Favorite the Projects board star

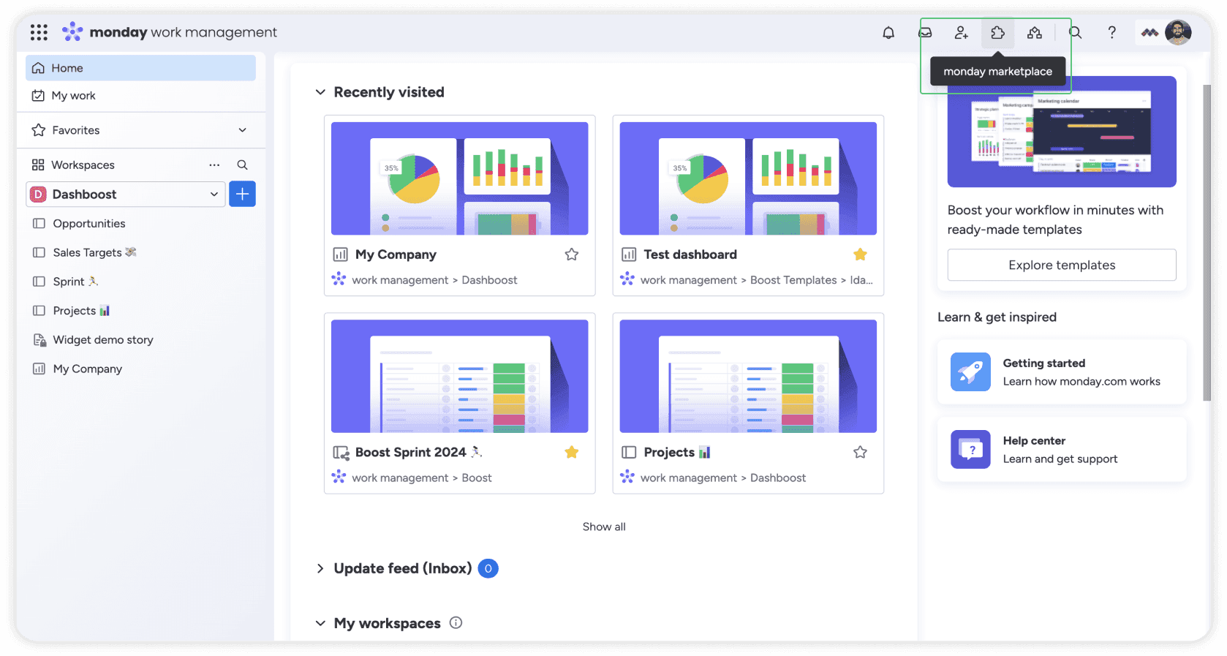coord(860,452)
